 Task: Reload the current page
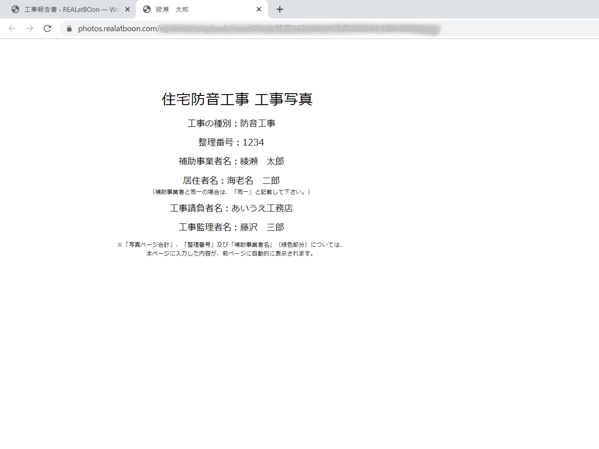[x=47, y=29]
